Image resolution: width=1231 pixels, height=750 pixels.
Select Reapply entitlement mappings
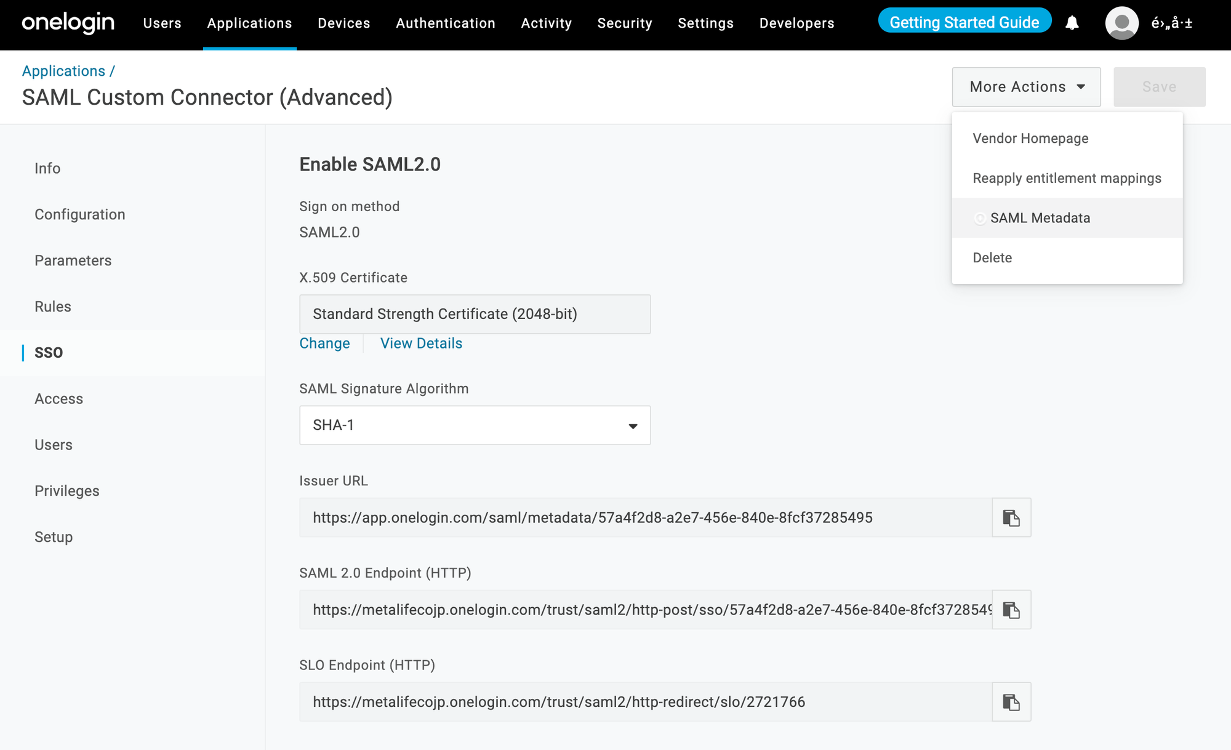1067,179
